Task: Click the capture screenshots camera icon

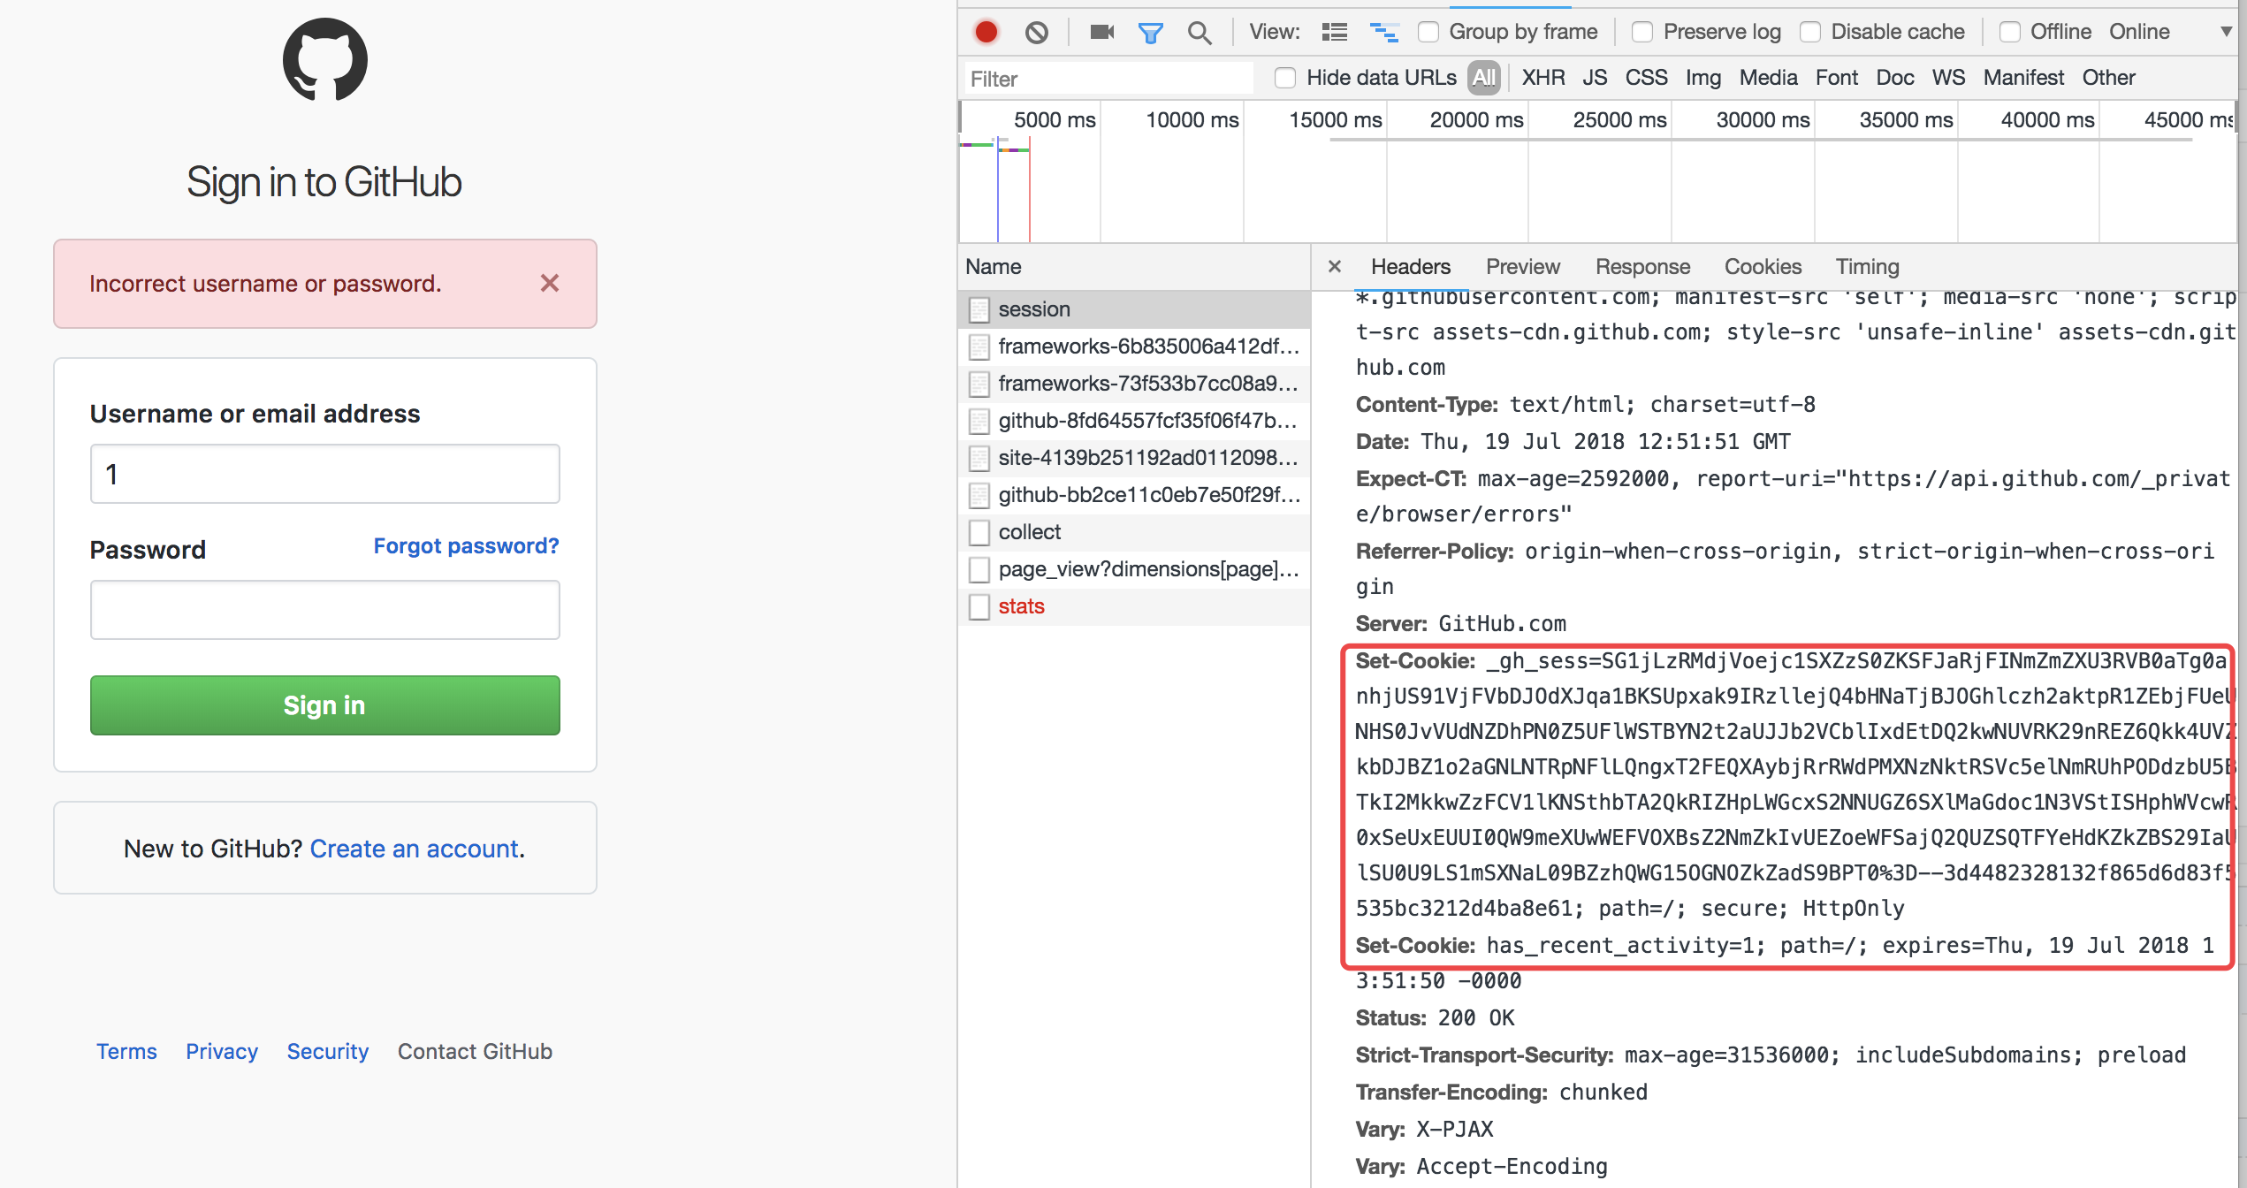Action: click(x=1101, y=33)
